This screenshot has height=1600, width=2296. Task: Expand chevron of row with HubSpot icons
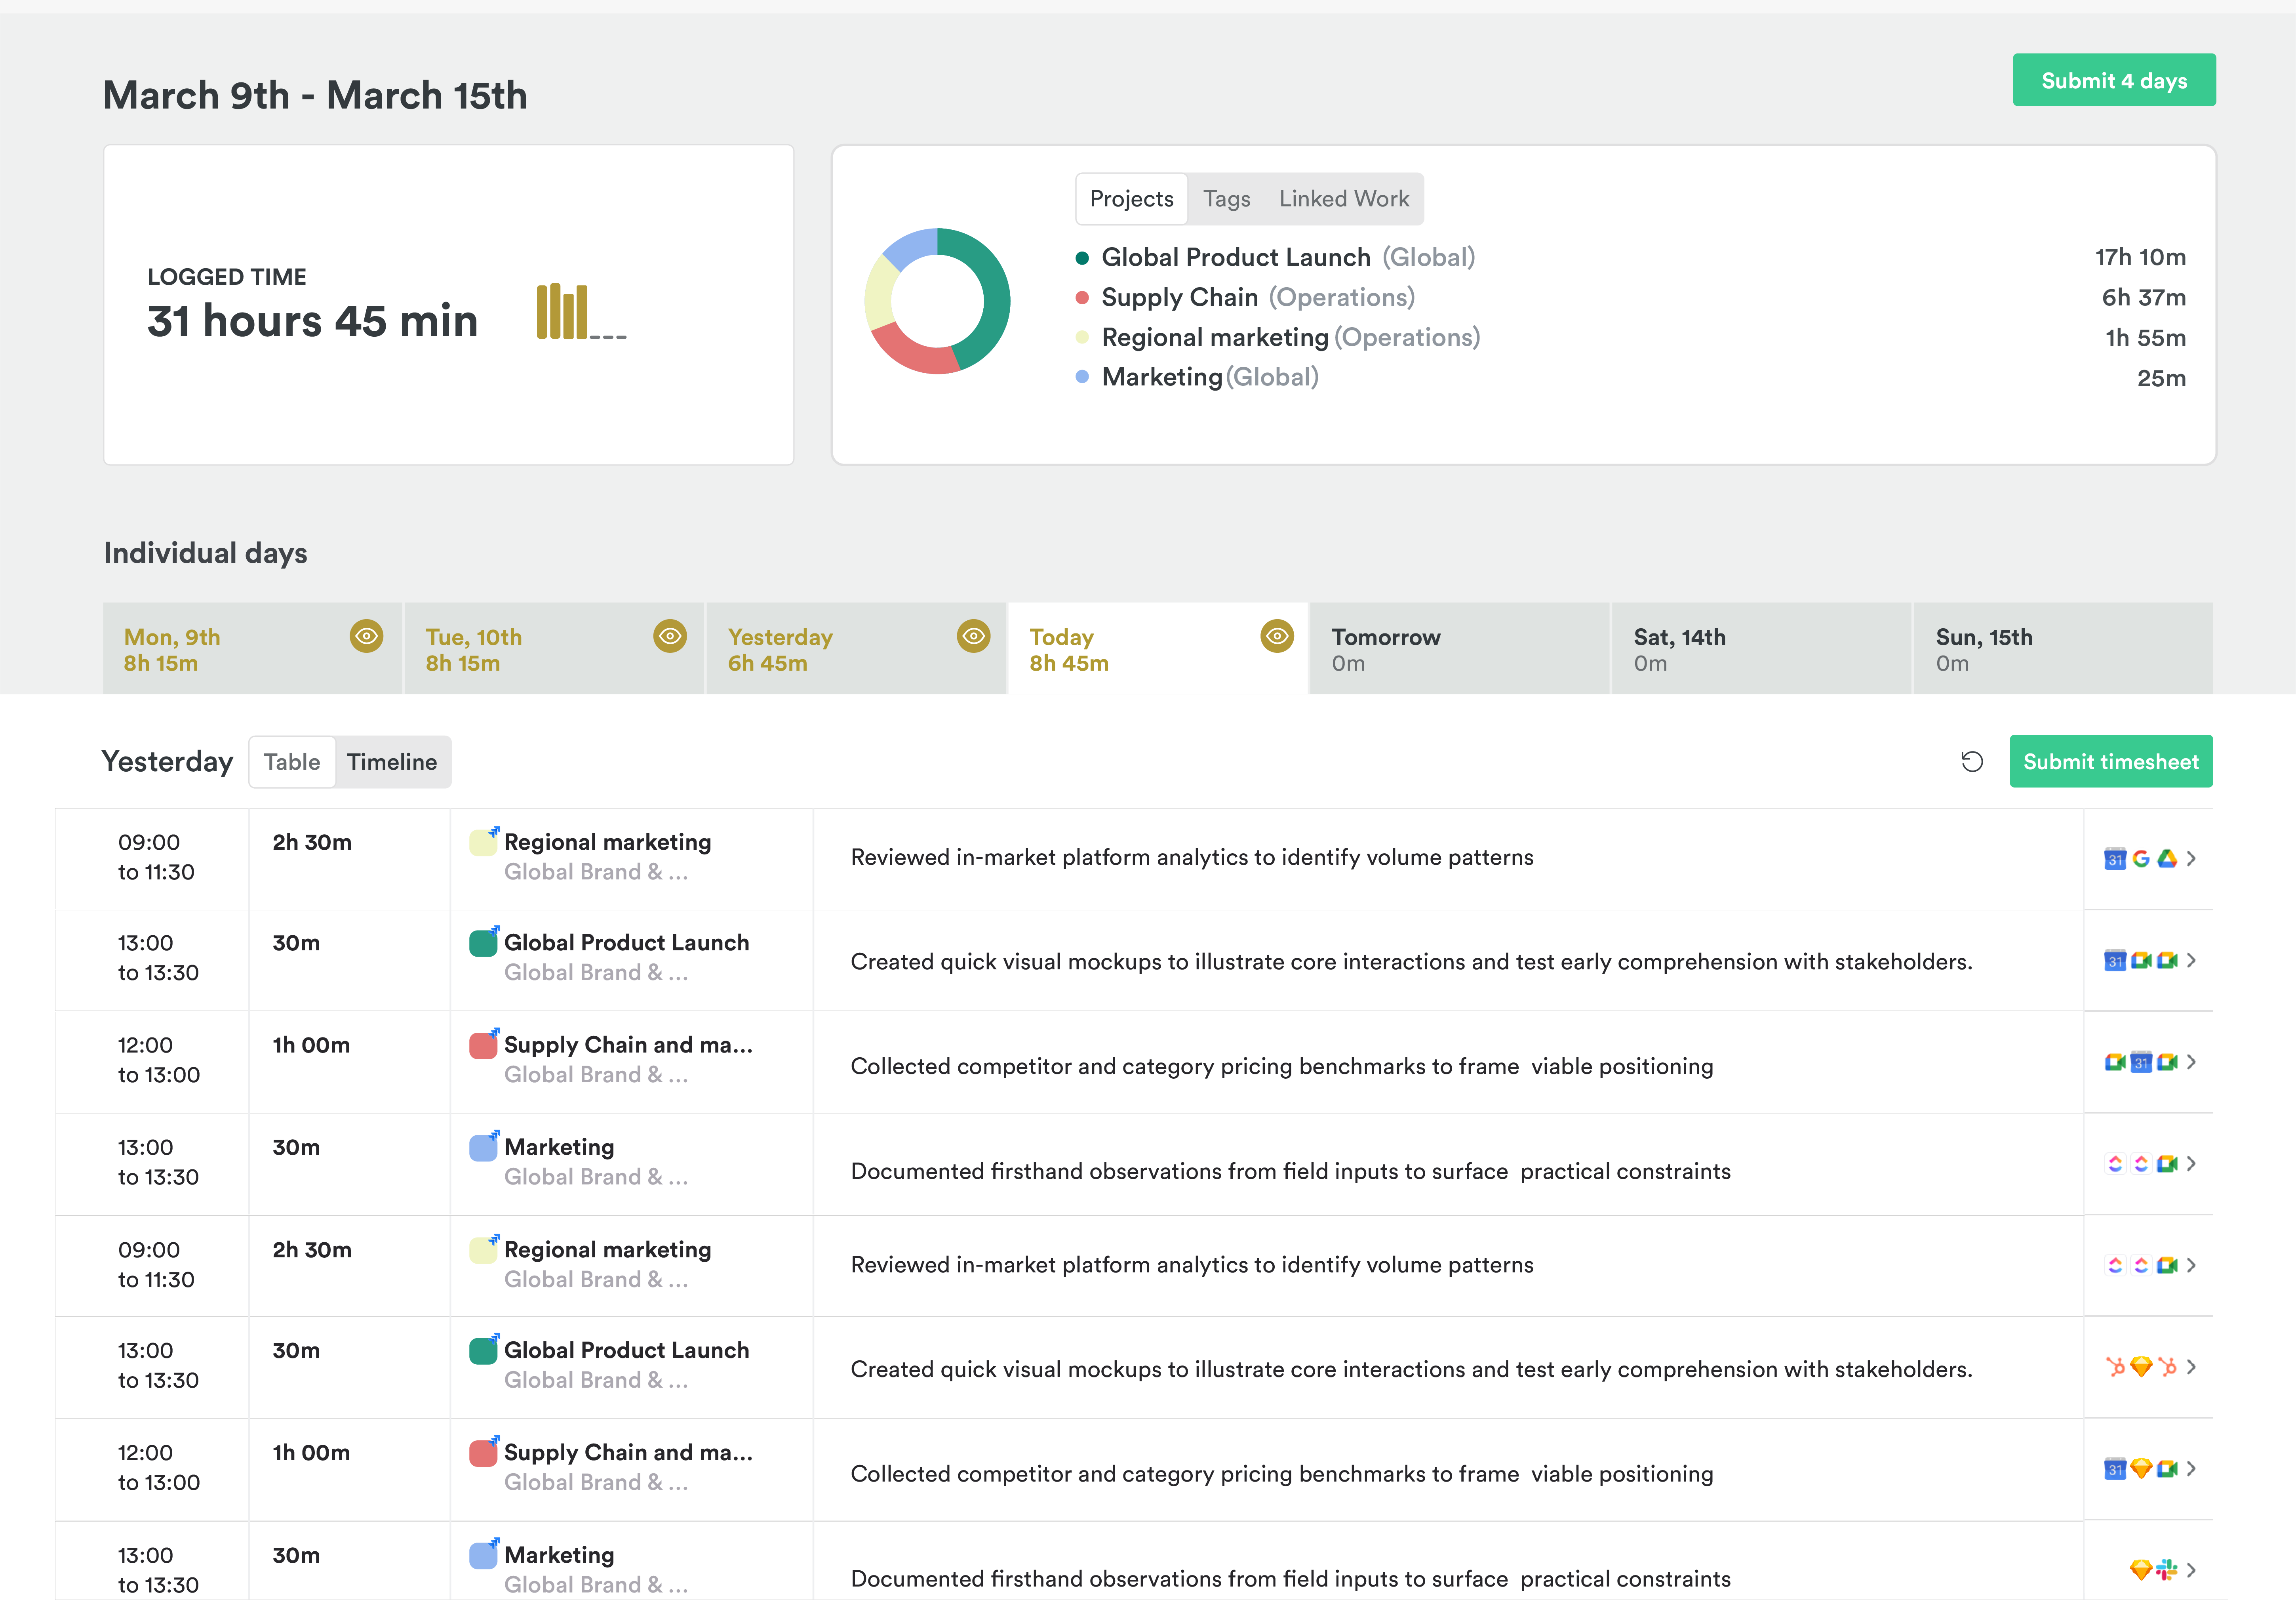pyautogui.click(x=2191, y=1367)
